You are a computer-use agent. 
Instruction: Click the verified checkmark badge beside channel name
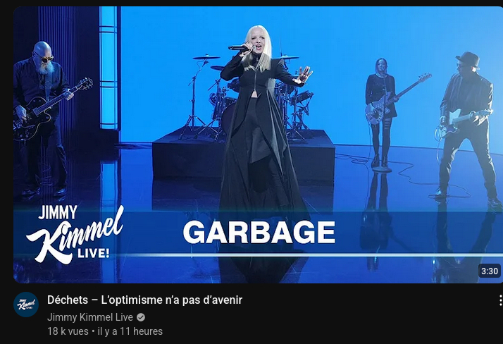[x=141, y=317]
